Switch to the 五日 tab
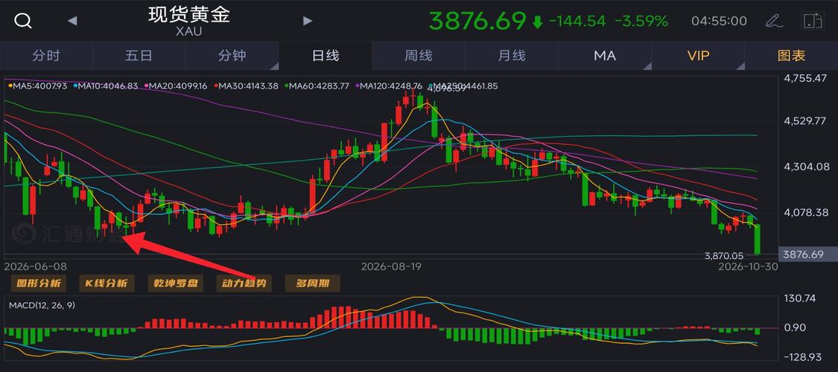838x372 pixels. (x=139, y=56)
